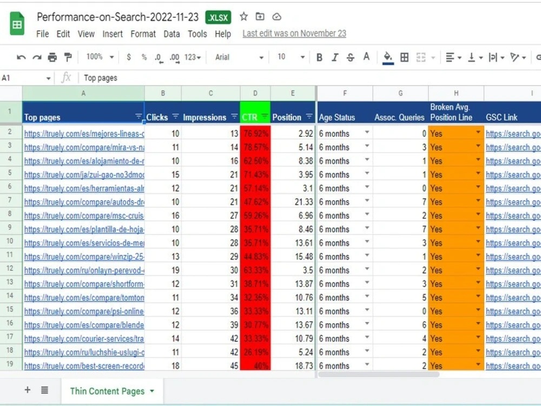Open the Insert menu
This screenshot has width=541, height=406.
(113, 34)
